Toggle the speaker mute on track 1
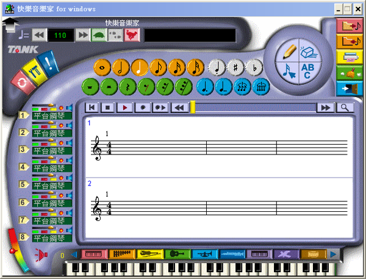Image resolution: width=366 pixels, height=279 pixels. [69, 108]
